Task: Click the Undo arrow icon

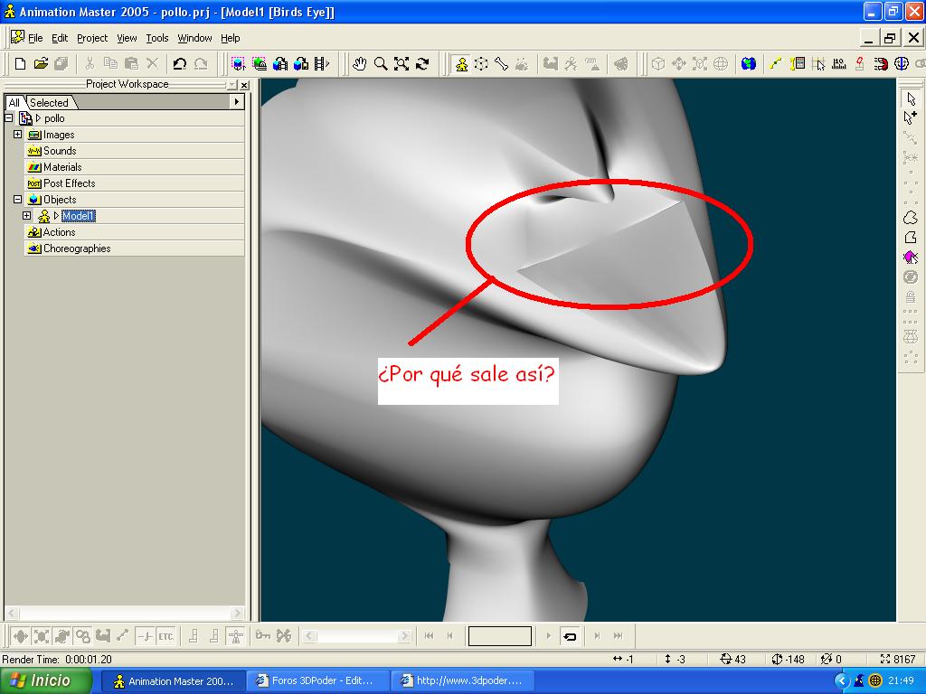Action: [180, 64]
